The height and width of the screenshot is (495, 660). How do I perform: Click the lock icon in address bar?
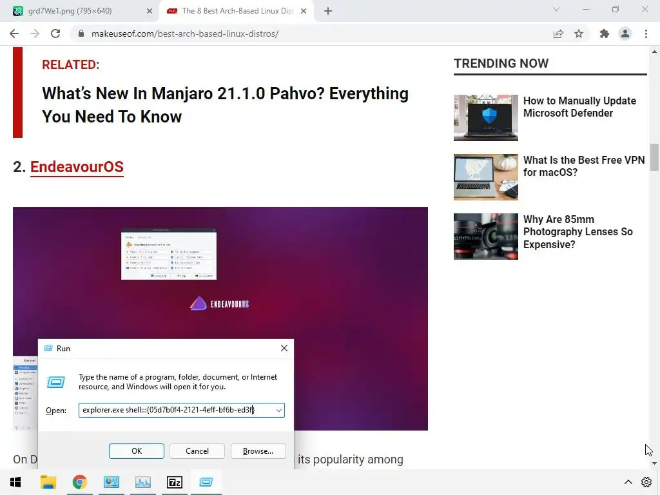[x=81, y=34]
